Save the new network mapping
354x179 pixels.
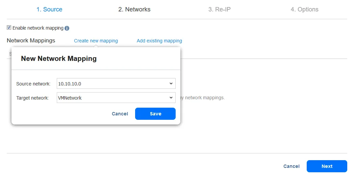[155, 114]
